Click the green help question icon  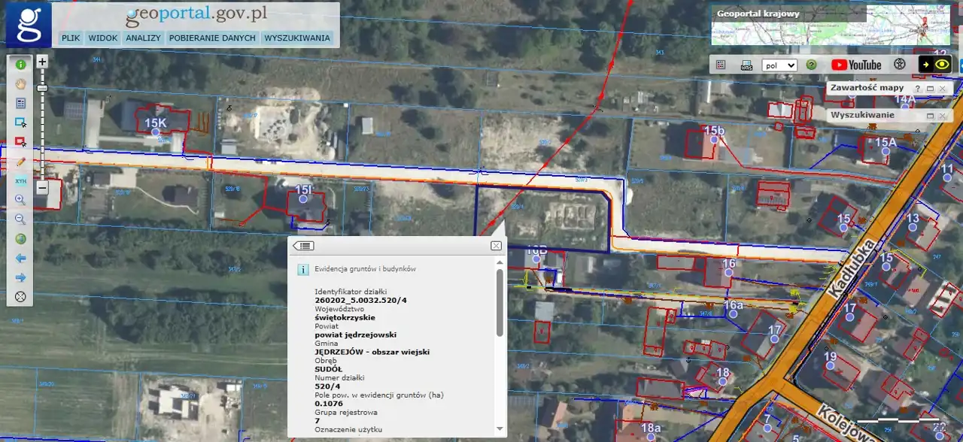[812, 65]
